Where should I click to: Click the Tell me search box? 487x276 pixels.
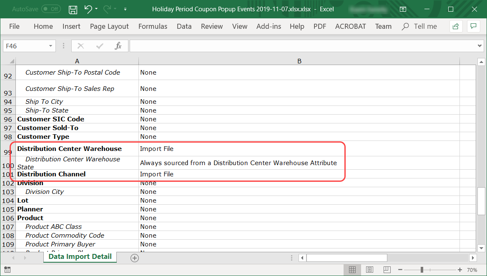[x=425, y=26]
